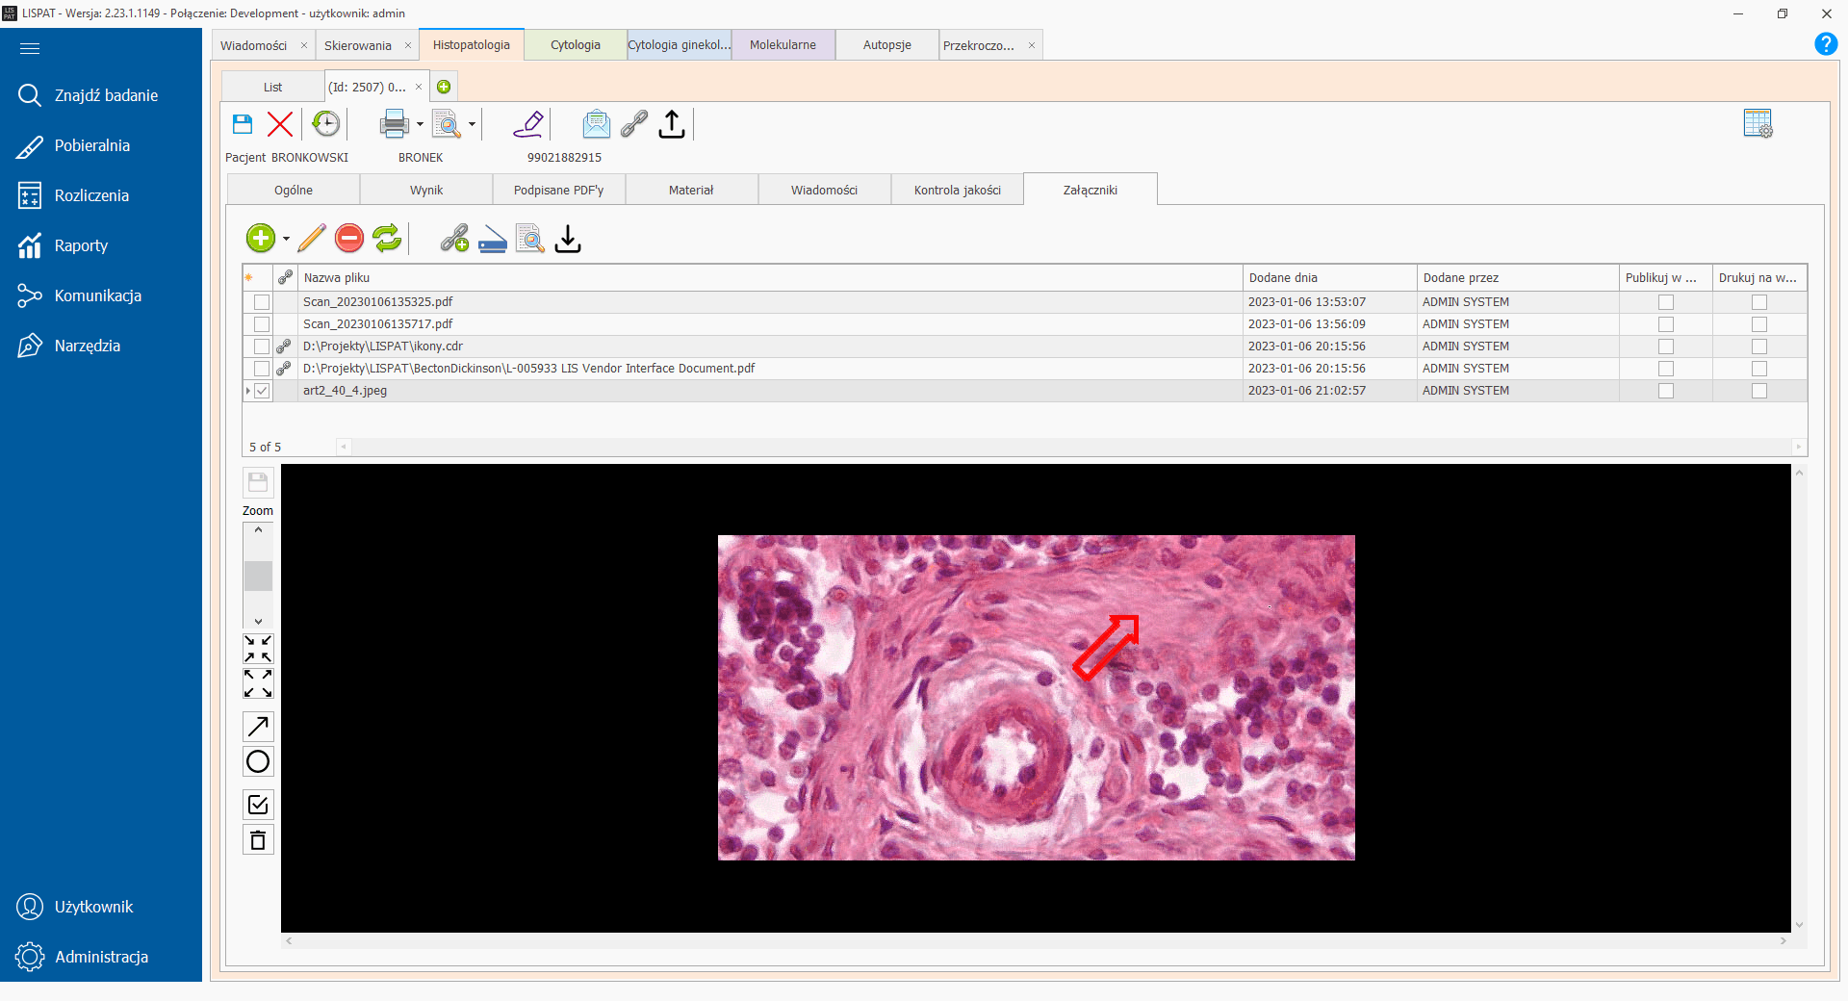The image size is (1848, 1001).
Task: Uncheck the art2_40_4.jpeg row checkbox
Action: point(262,391)
